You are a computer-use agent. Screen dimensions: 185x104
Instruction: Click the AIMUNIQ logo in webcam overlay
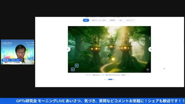coord(7,43)
